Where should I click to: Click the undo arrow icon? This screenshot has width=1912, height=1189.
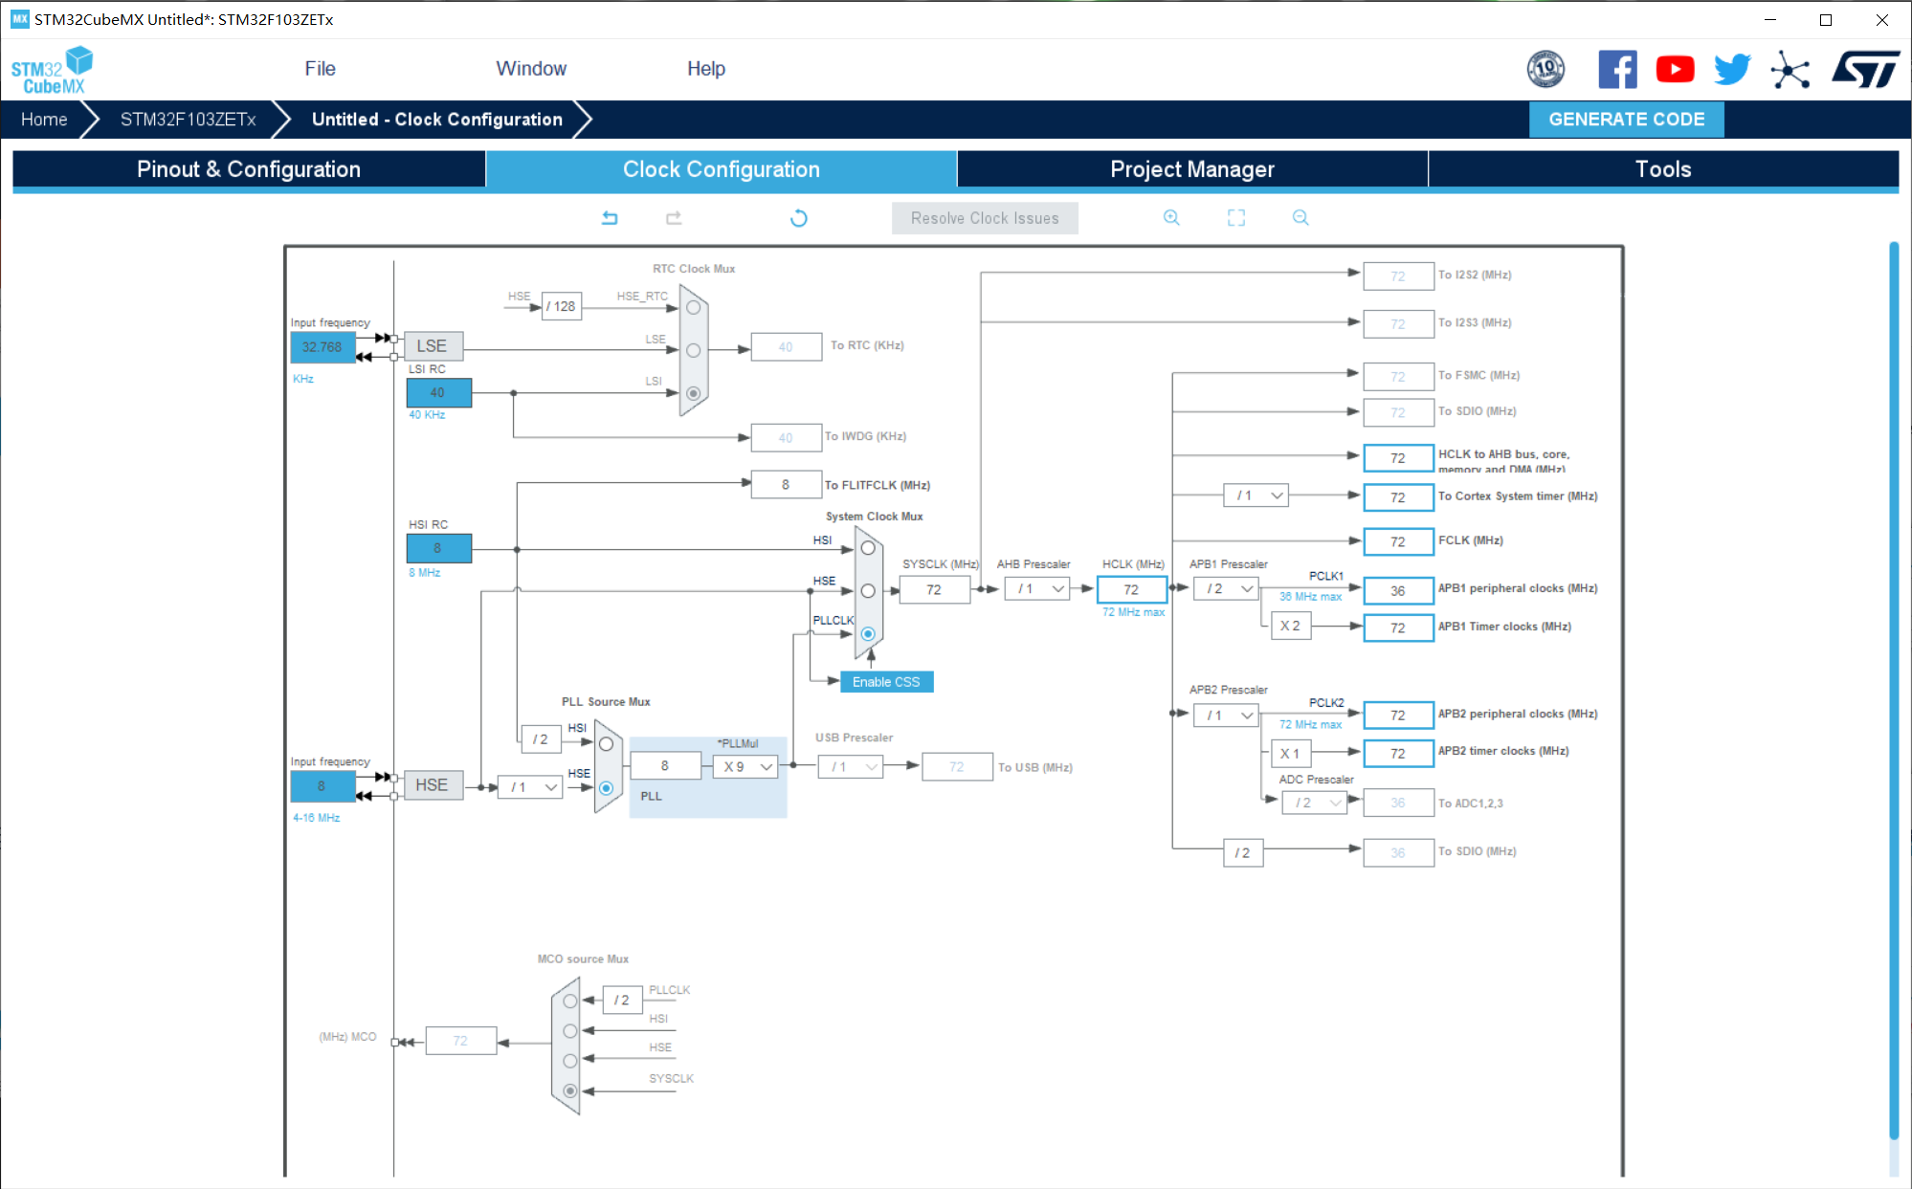pyautogui.click(x=611, y=216)
